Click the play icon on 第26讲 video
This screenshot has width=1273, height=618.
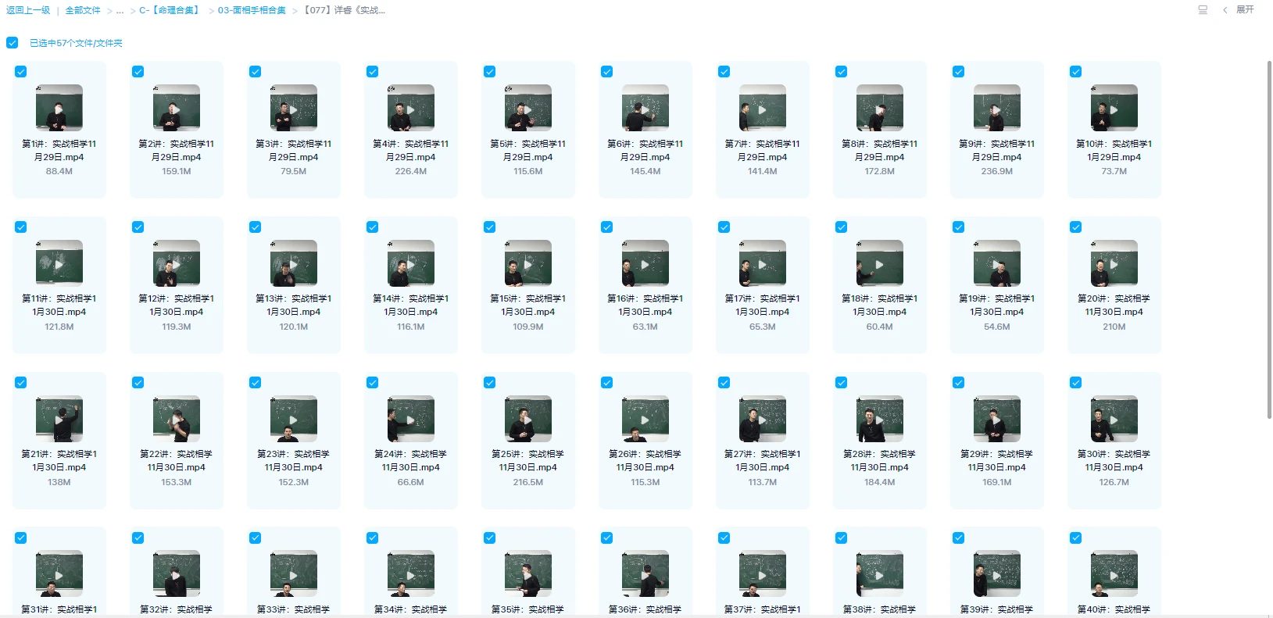click(x=645, y=420)
